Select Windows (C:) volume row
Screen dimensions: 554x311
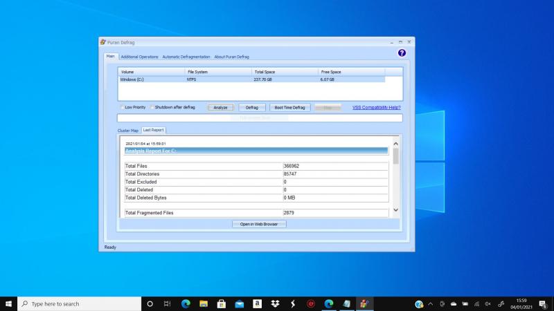252,79
